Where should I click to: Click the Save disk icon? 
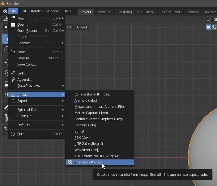(13, 52)
